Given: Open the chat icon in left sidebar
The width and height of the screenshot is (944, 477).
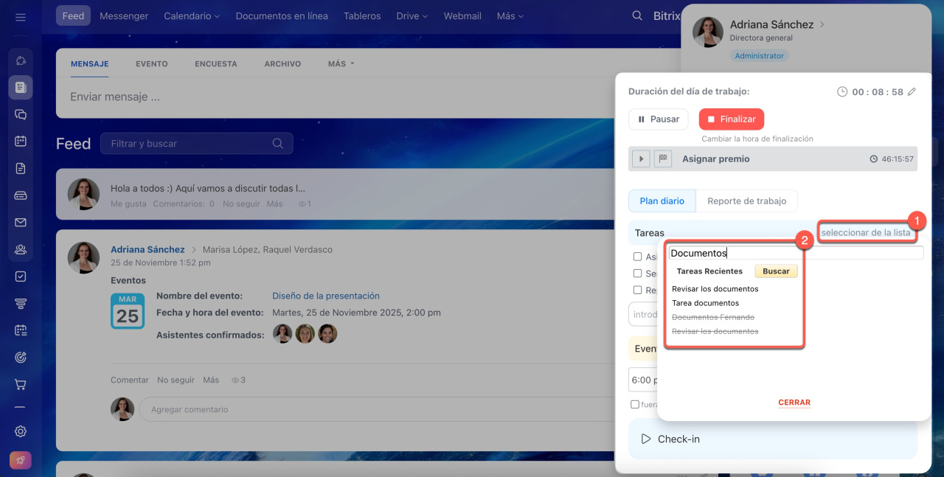Looking at the screenshot, I should 21,114.
